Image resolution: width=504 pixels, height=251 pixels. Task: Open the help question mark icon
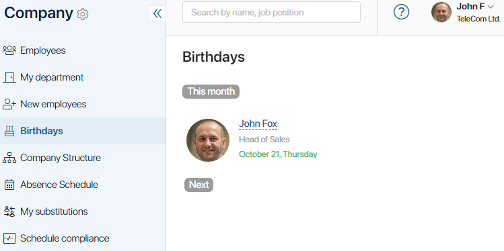[x=401, y=12]
